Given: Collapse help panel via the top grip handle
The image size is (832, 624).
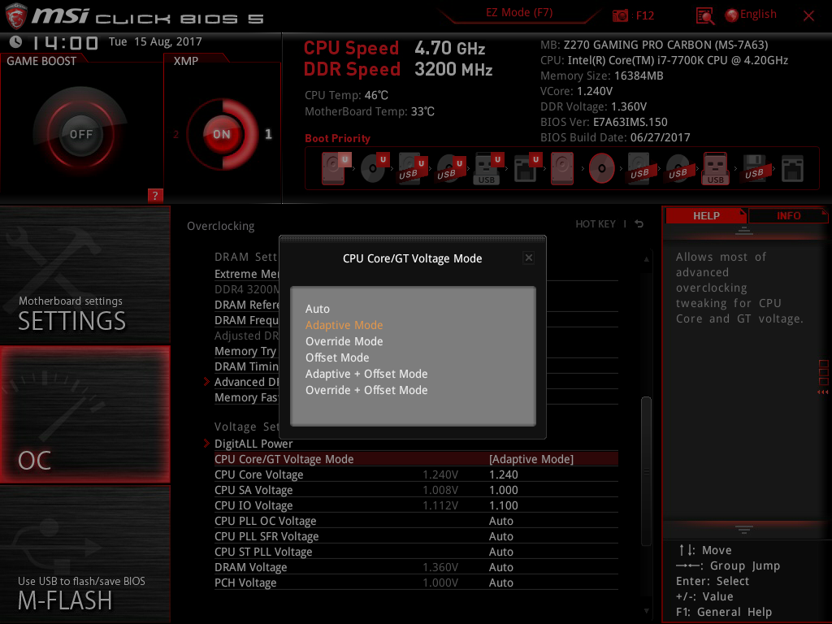Looking at the screenshot, I should [744, 230].
